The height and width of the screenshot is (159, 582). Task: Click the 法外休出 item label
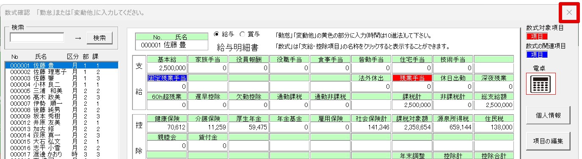pos(371,78)
